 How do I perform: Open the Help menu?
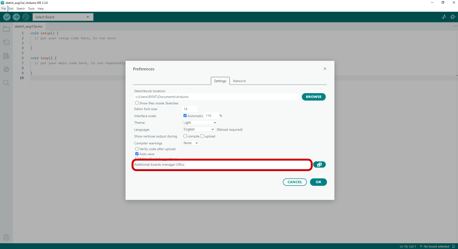tap(41, 9)
